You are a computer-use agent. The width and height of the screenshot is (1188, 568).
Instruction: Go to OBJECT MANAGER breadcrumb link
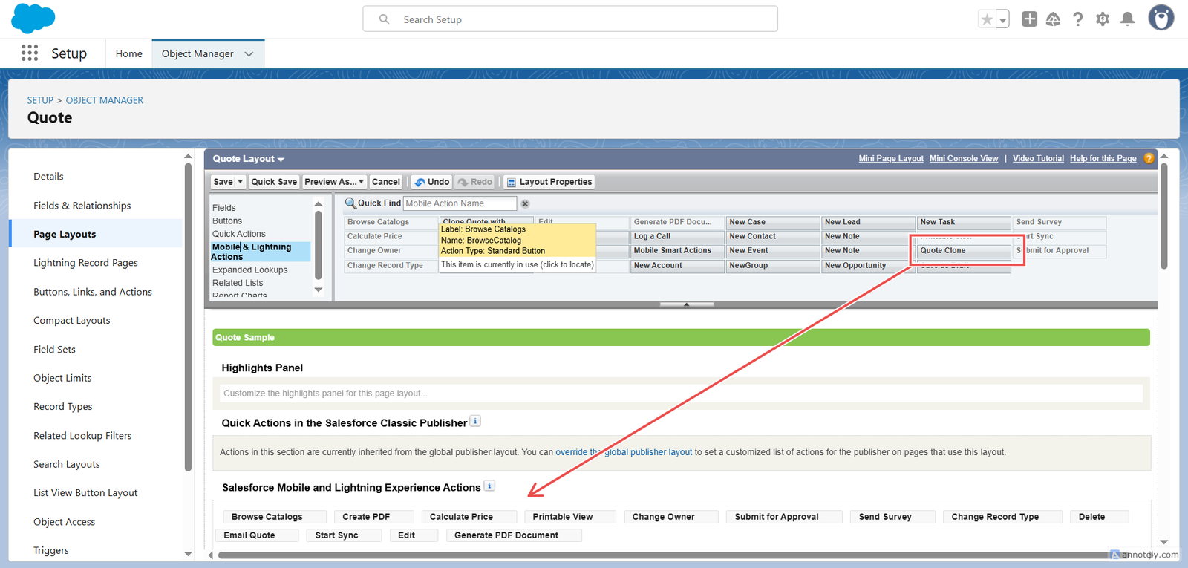pos(104,100)
